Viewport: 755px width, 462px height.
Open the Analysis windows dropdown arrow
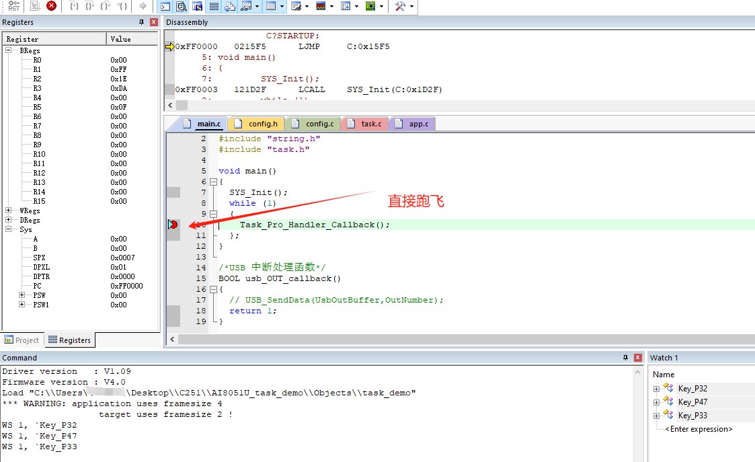(331, 6)
